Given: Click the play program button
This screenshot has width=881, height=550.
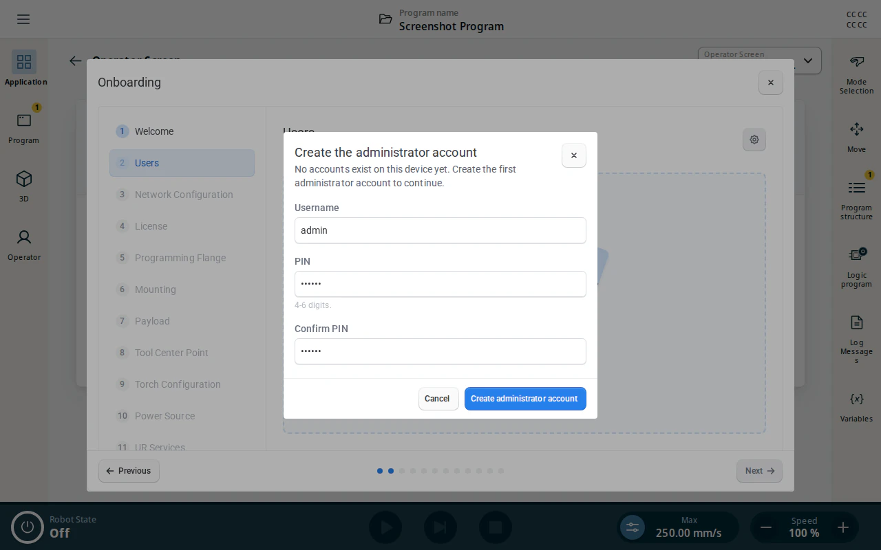Looking at the screenshot, I should point(385,527).
